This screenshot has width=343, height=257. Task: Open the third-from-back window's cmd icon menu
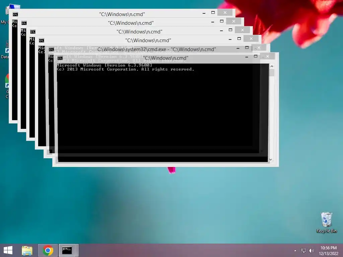pos(33,32)
